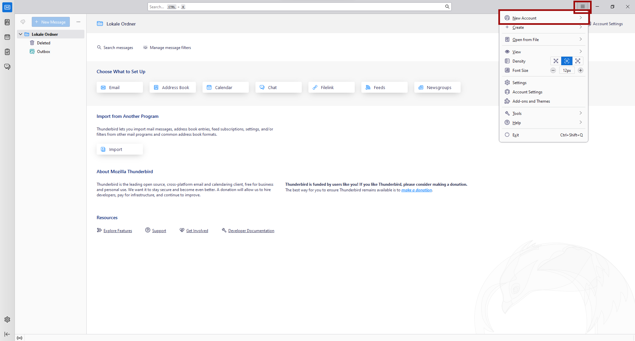Set up Filelink
This screenshot has height=341, width=635.
(x=332, y=87)
